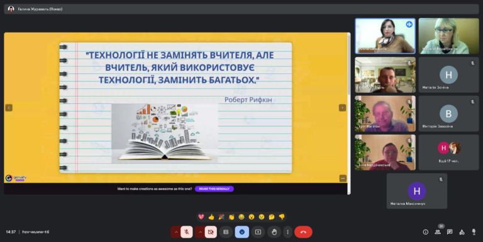Image resolution: width=483 pixels, height=242 pixels.
Task: Open Genially three-dot options on slide
Action: click(x=343, y=179)
